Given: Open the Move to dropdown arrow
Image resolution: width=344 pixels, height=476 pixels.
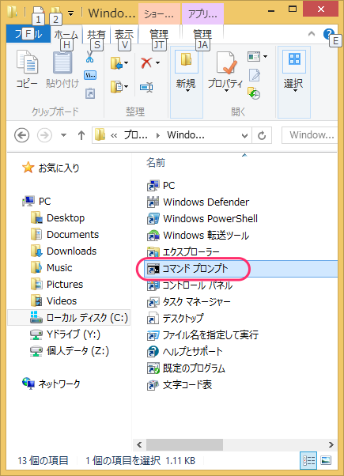Looking at the screenshot, I should 127,62.
